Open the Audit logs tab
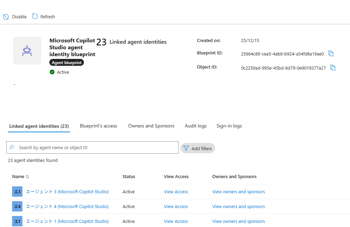Screen dimensions: 350x227 [x=196, y=126]
